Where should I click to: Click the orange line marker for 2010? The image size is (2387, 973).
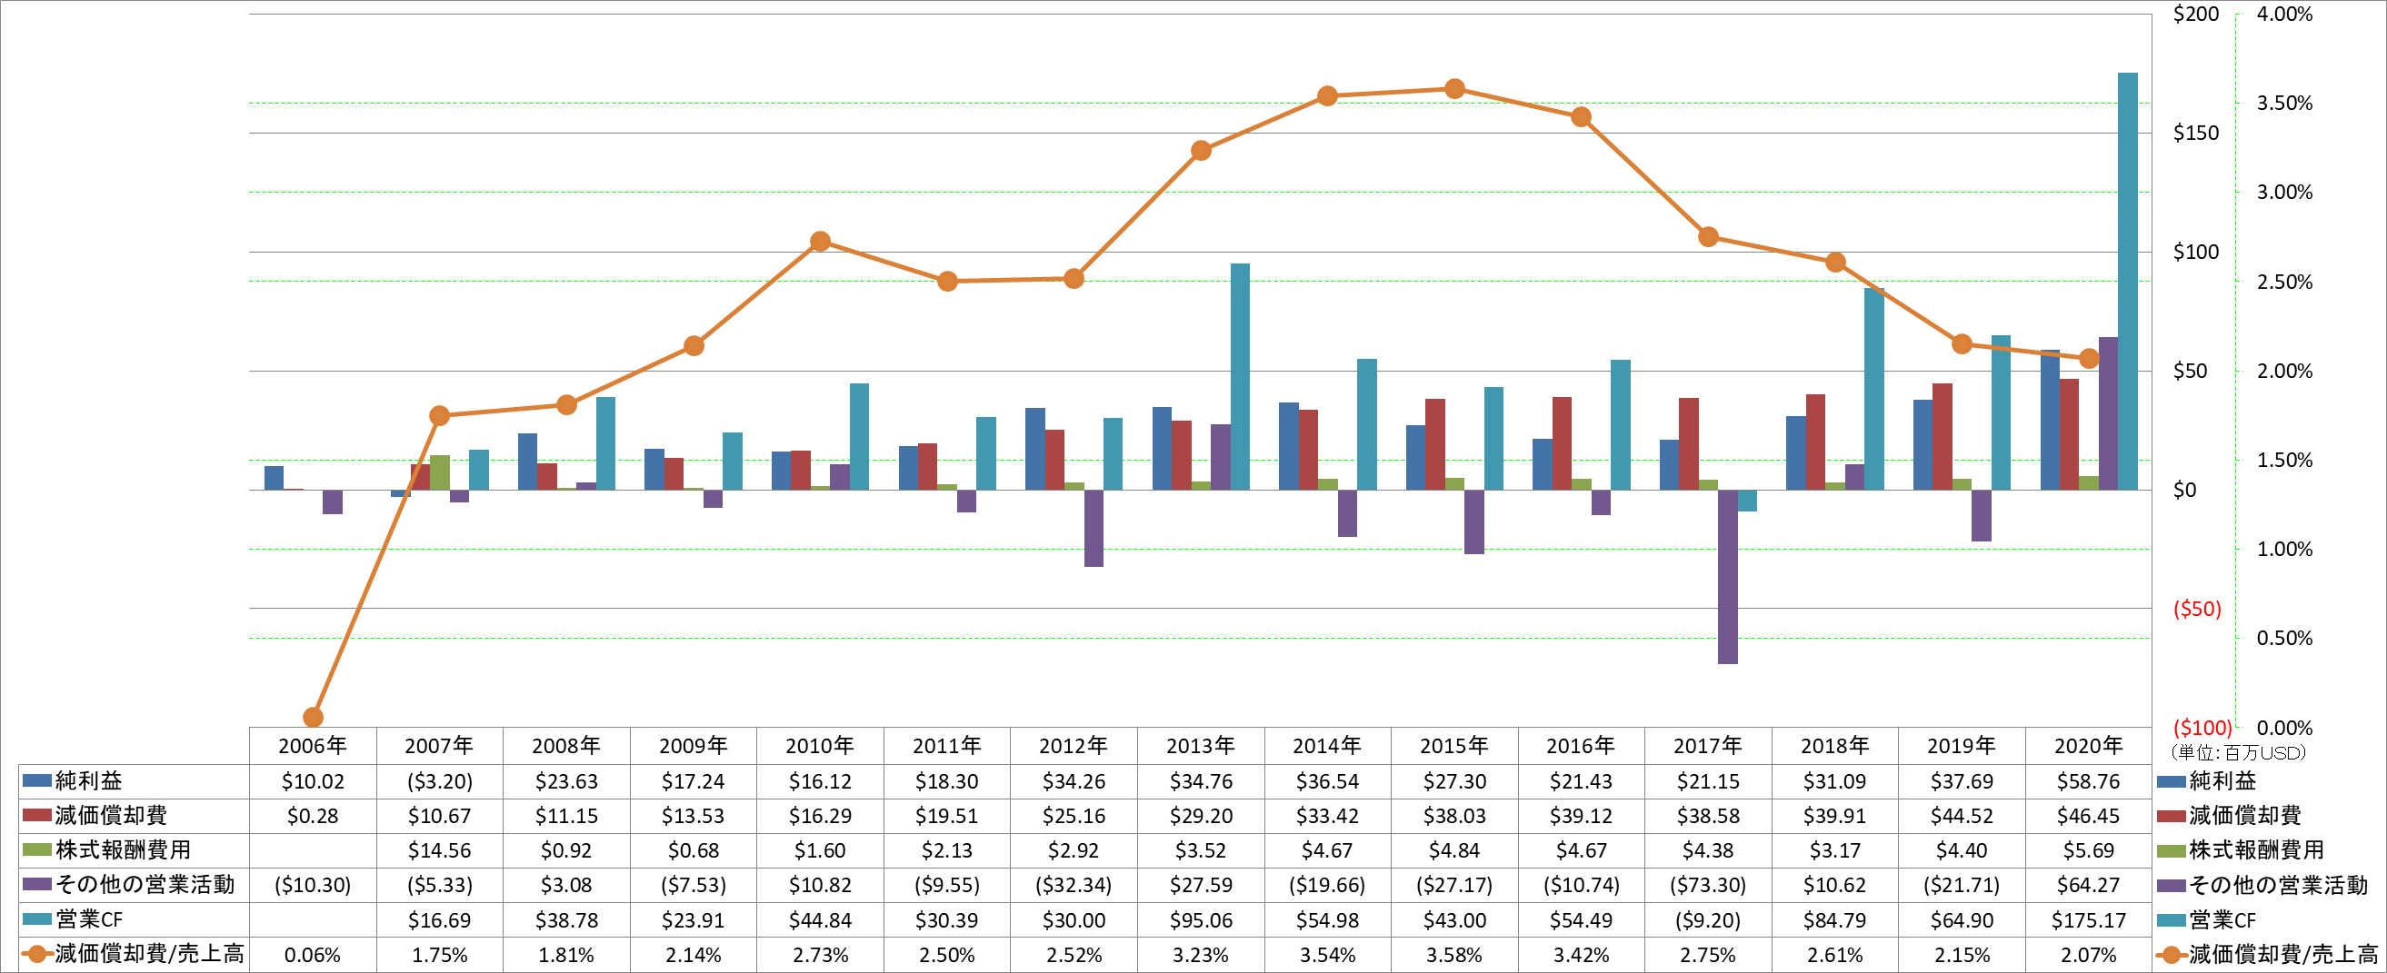coord(820,242)
